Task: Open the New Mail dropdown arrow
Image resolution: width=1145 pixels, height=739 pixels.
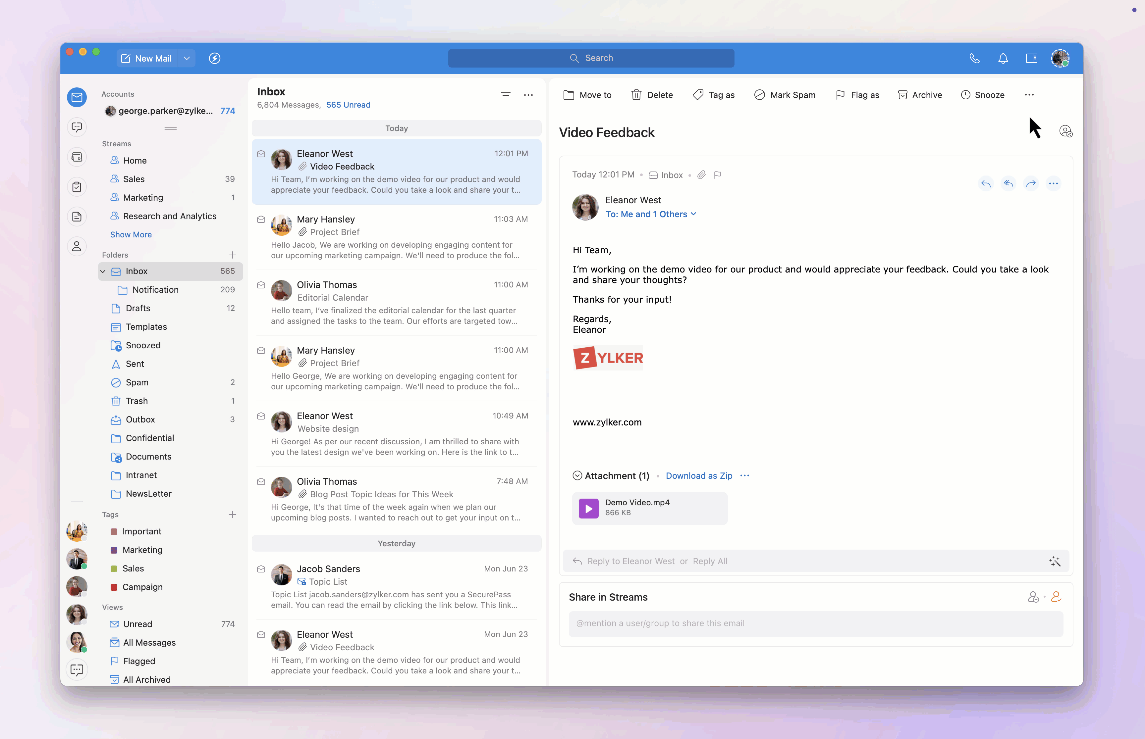Action: pos(187,58)
